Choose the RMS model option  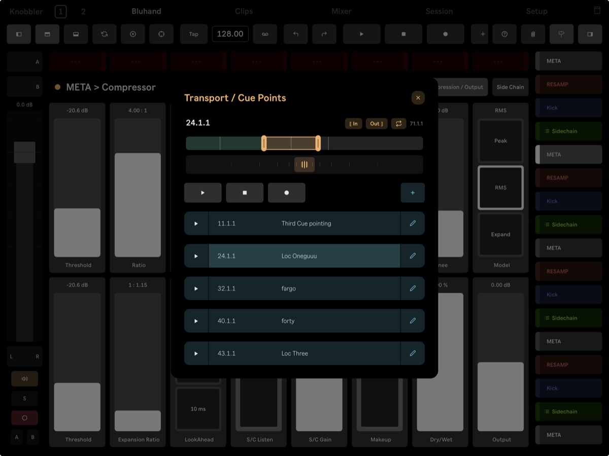pos(500,188)
